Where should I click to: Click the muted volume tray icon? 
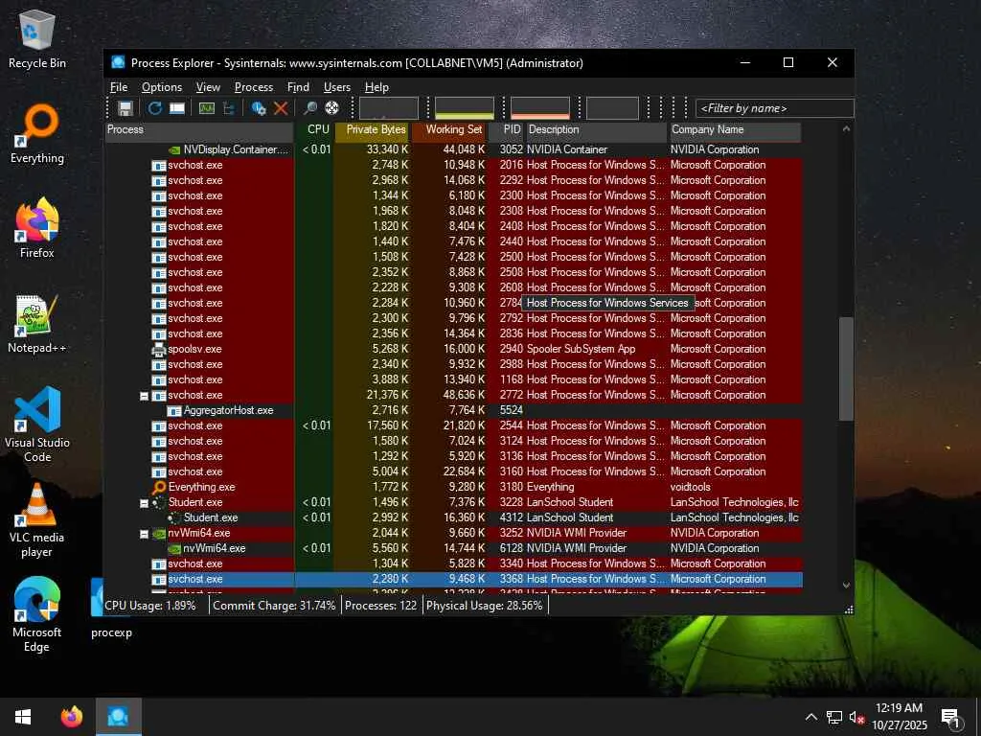pos(856,717)
